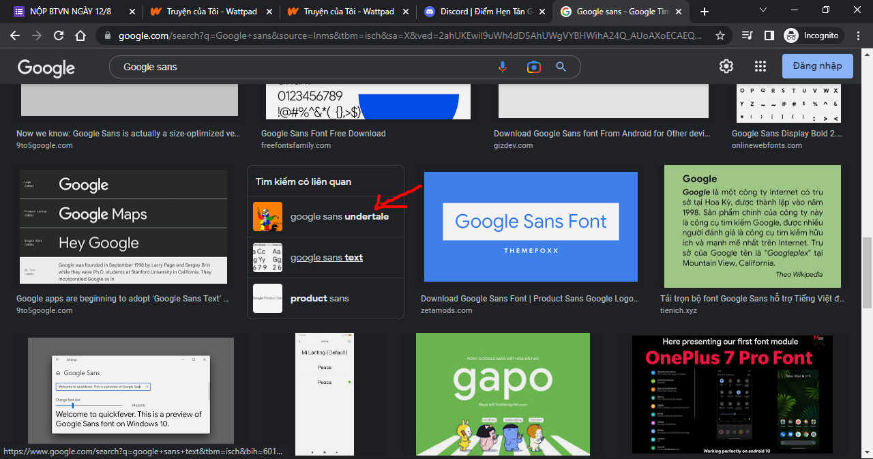This screenshot has width=873, height=459.
Task: Click the address bar URL
Action: coord(409,35)
